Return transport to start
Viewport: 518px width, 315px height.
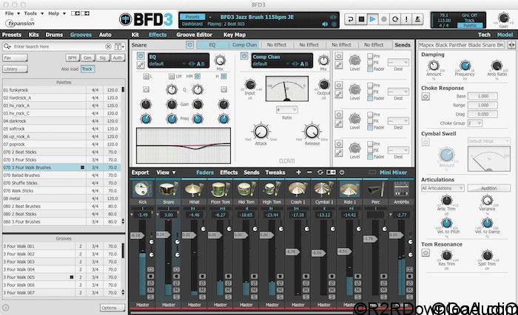click(350, 19)
